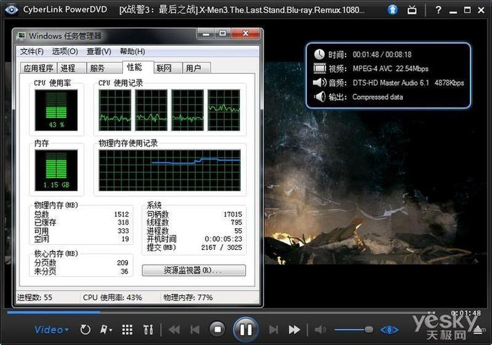The width and height of the screenshot is (492, 345).
Task: Open the settings tools icon
Action: [x=148, y=330]
